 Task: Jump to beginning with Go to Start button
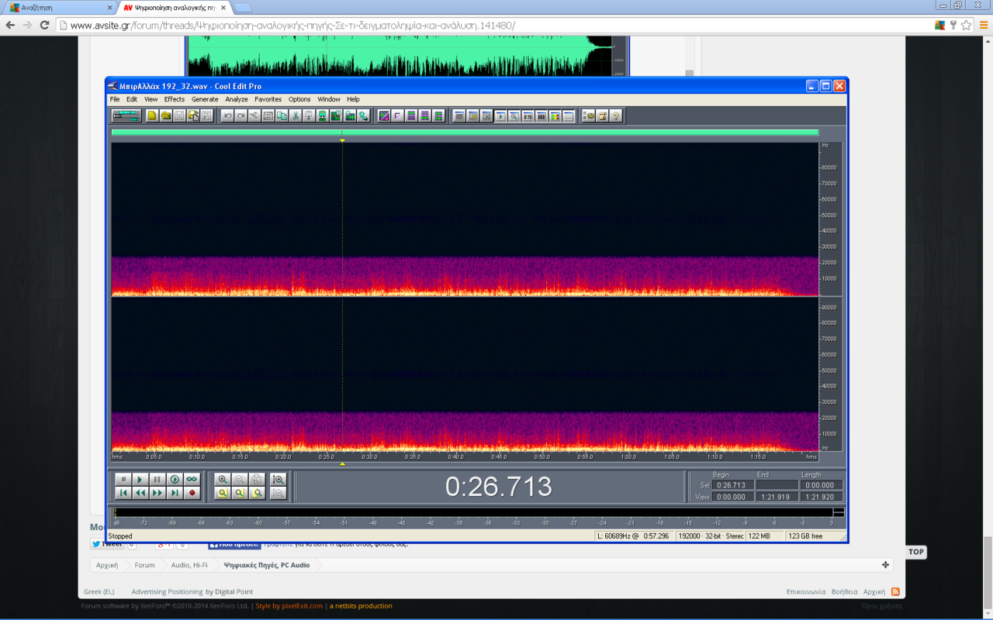click(x=123, y=493)
